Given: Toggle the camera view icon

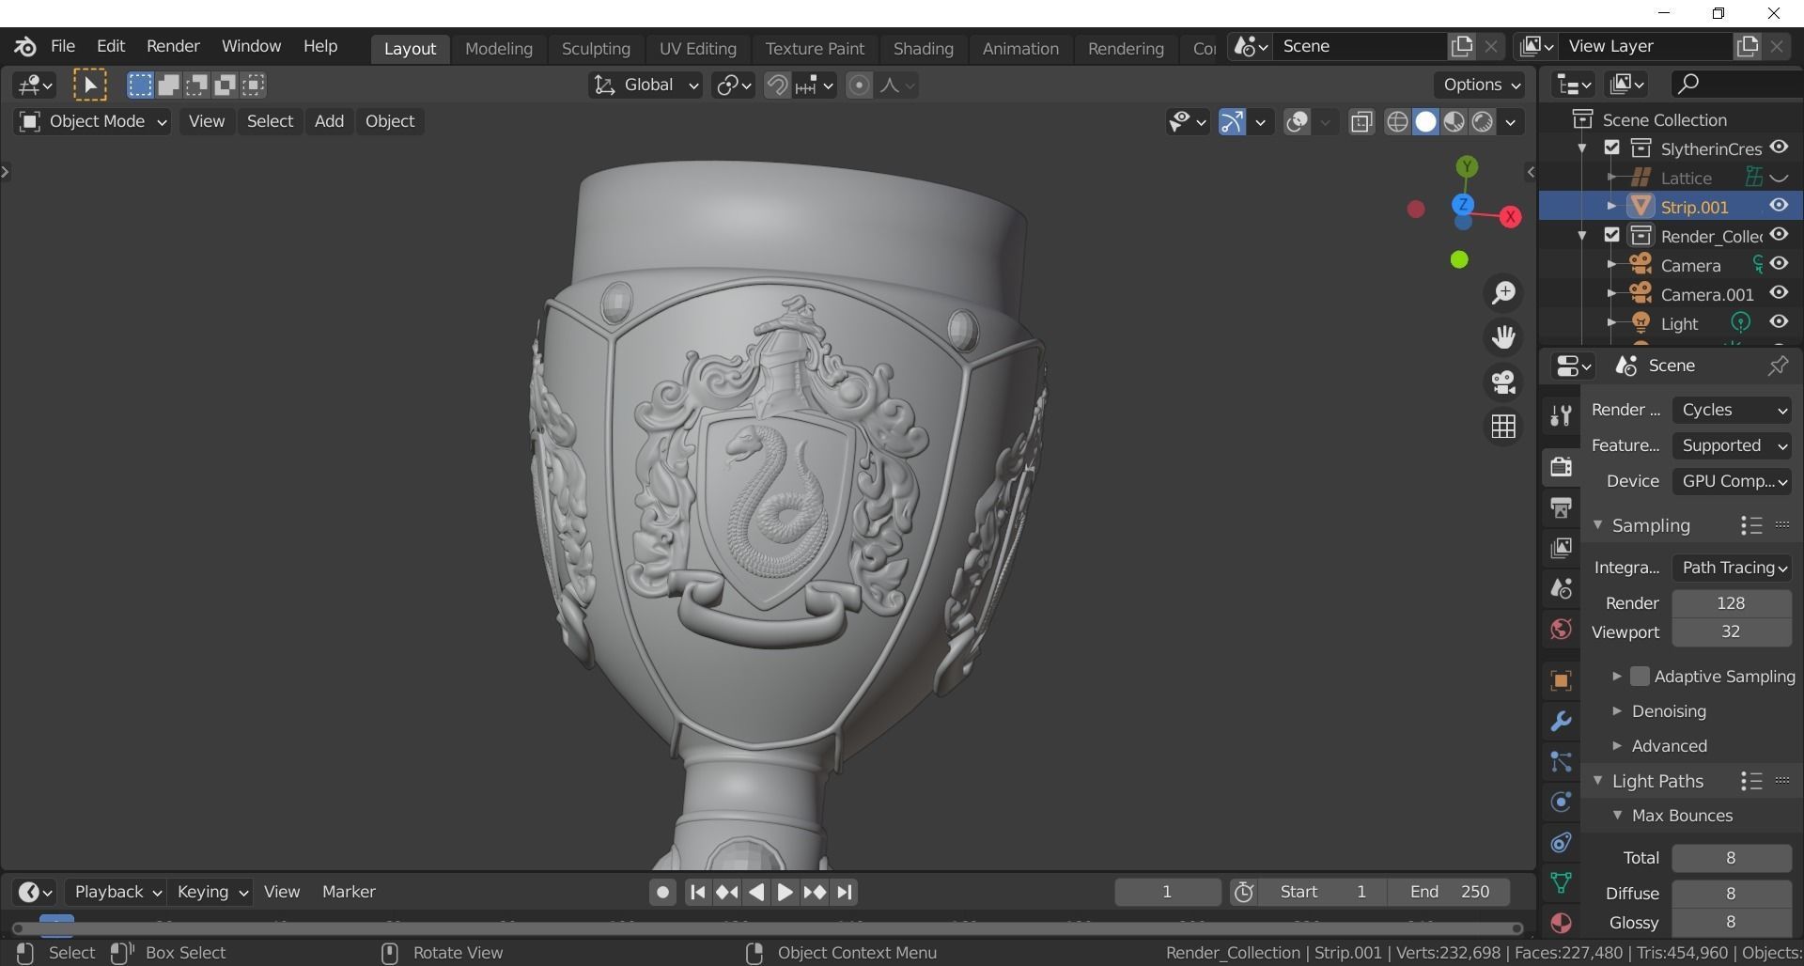Looking at the screenshot, I should (x=1504, y=382).
